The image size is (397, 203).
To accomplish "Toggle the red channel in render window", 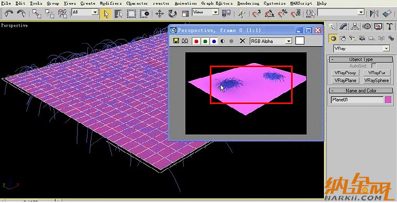I will point(196,41).
